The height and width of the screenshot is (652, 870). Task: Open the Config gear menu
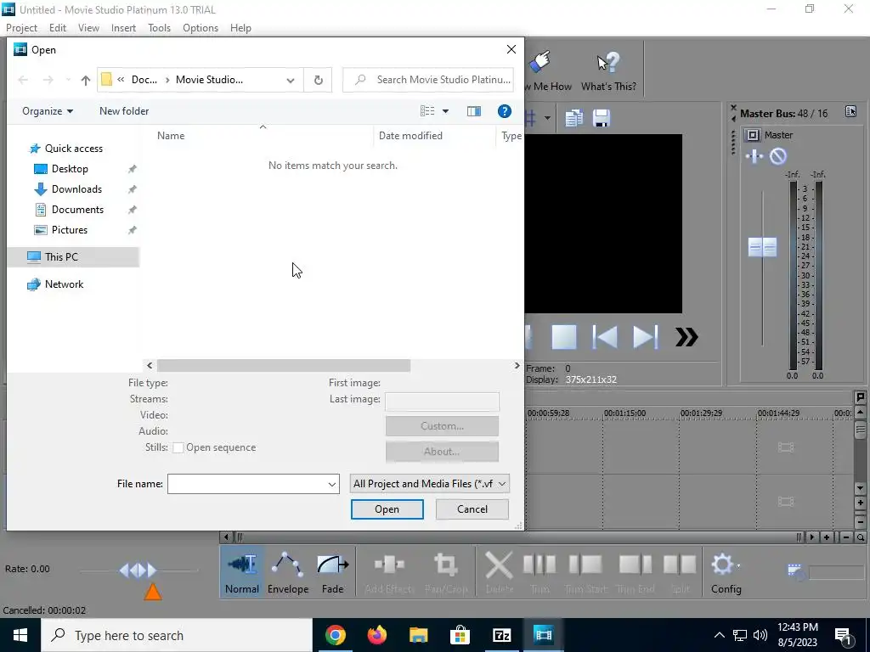[726, 573]
